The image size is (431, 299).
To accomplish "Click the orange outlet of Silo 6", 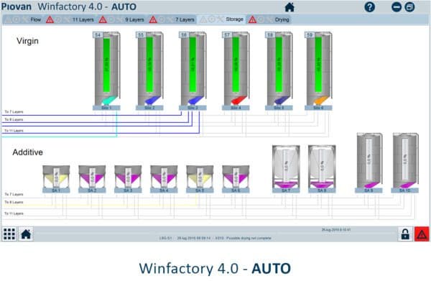I will point(321,100).
